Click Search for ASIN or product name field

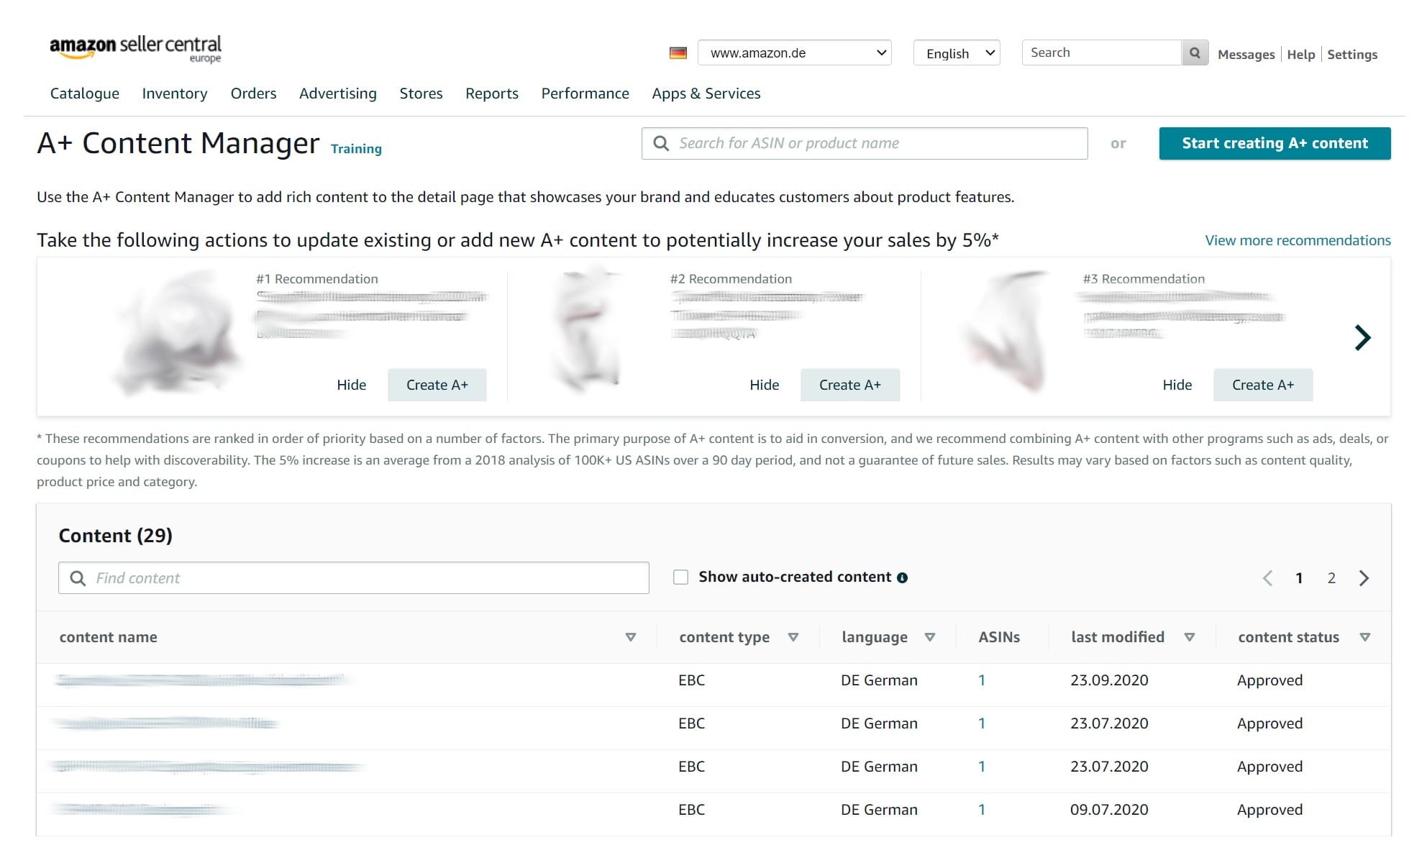pyautogui.click(x=865, y=143)
